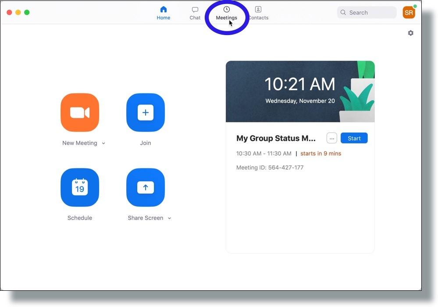This screenshot has height=307, width=438.
Task: Open the Schedule calendar icon
Action: point(80,187)
